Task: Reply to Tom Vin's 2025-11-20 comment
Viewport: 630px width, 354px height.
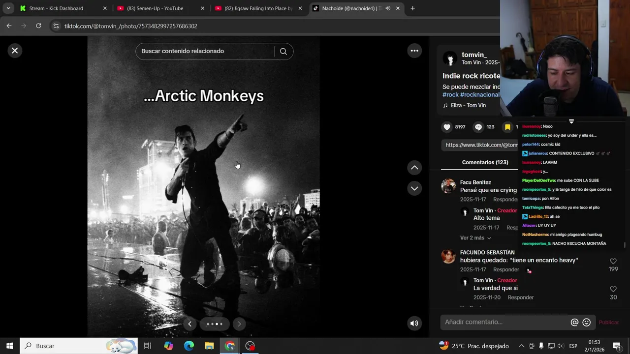Action: coord(521,297)
